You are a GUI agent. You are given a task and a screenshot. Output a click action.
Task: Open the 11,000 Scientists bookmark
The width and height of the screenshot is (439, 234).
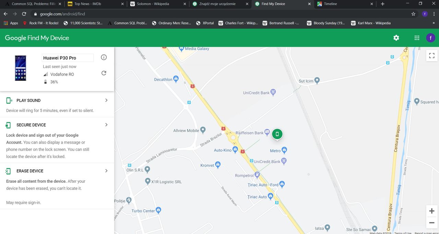pyautogui.click(x=83, y=23)
